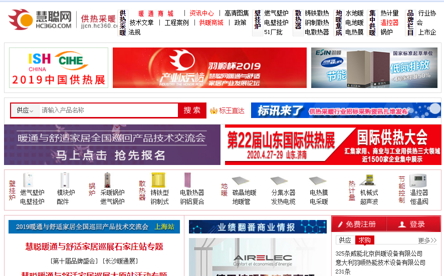
Task: Click the HC360 慧聪网 logo
Action: (40, 19)
